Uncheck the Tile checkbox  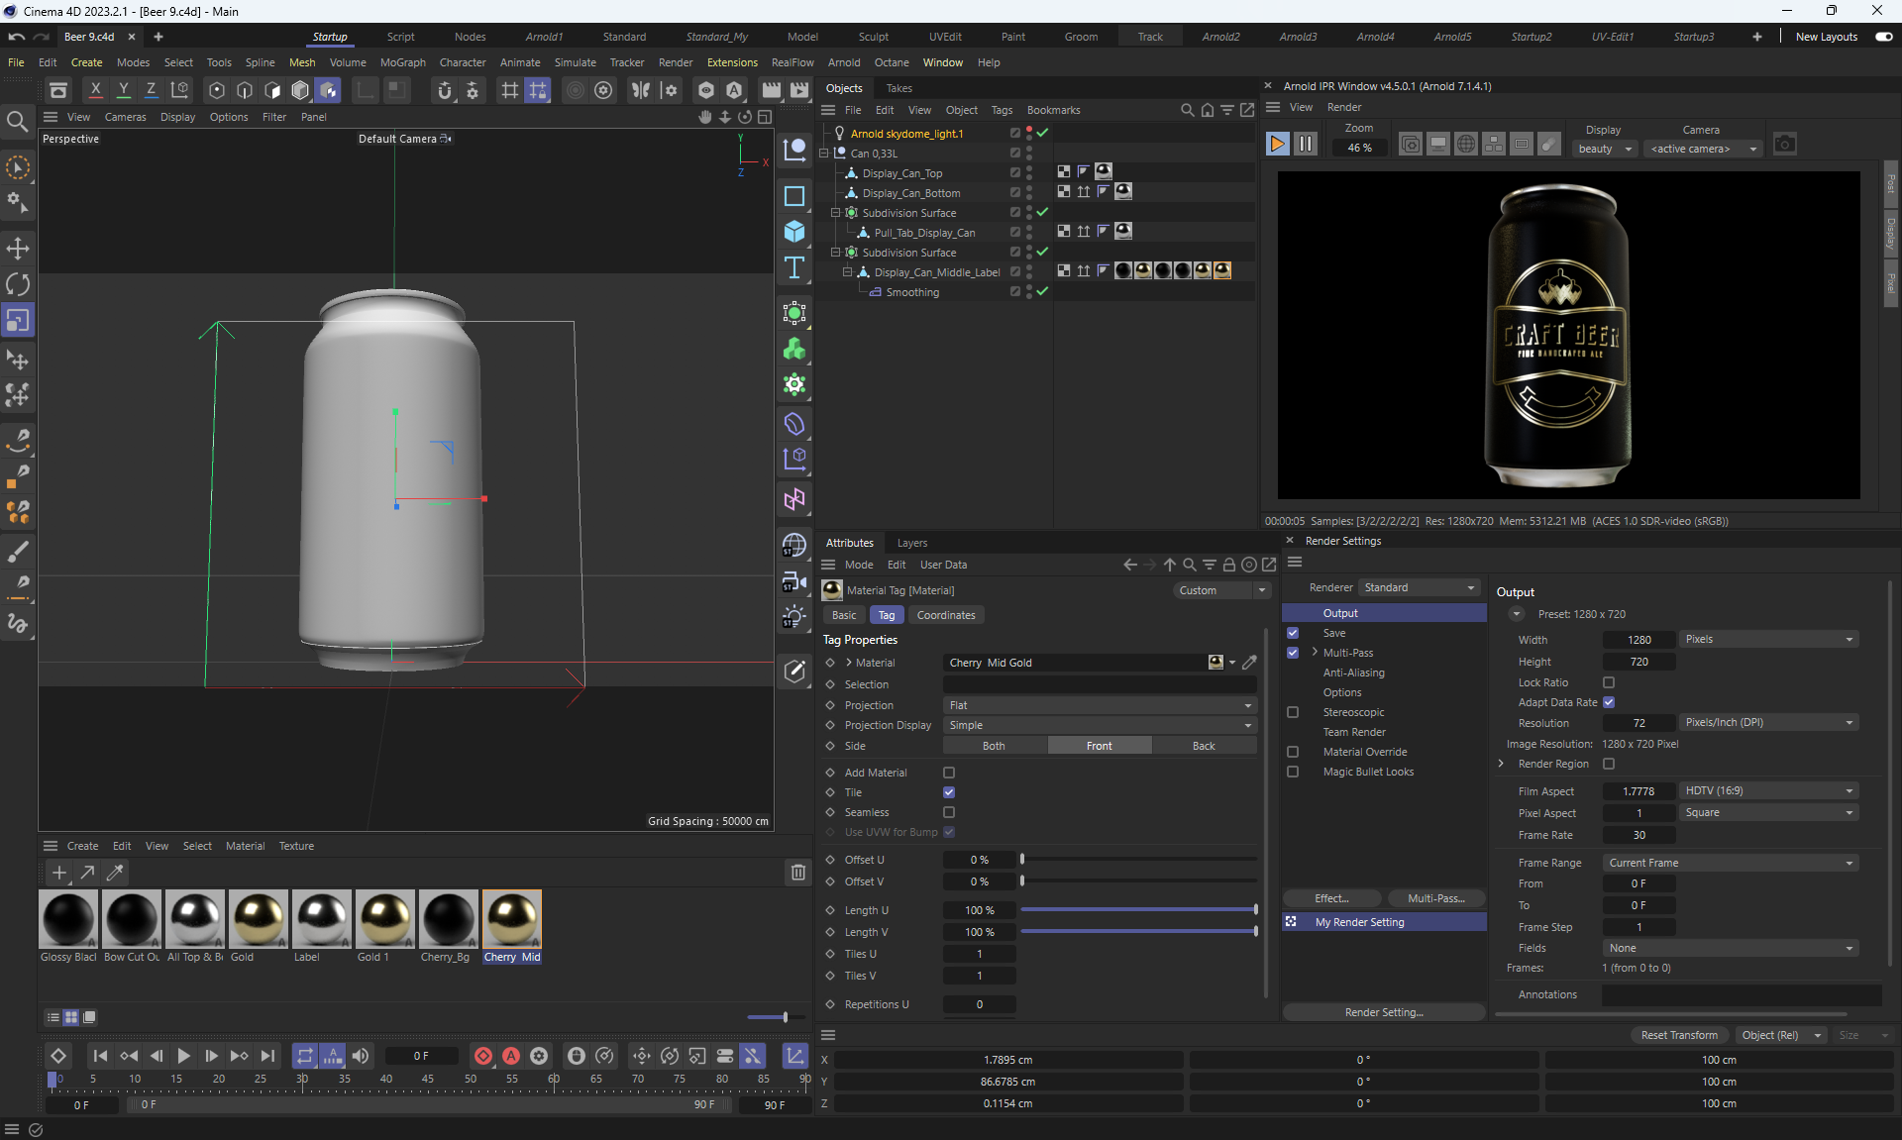pyautogui.click(x=949, y=792)
